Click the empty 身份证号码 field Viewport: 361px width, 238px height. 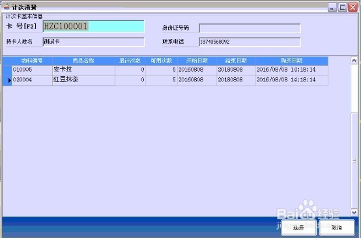pos(250,28)
